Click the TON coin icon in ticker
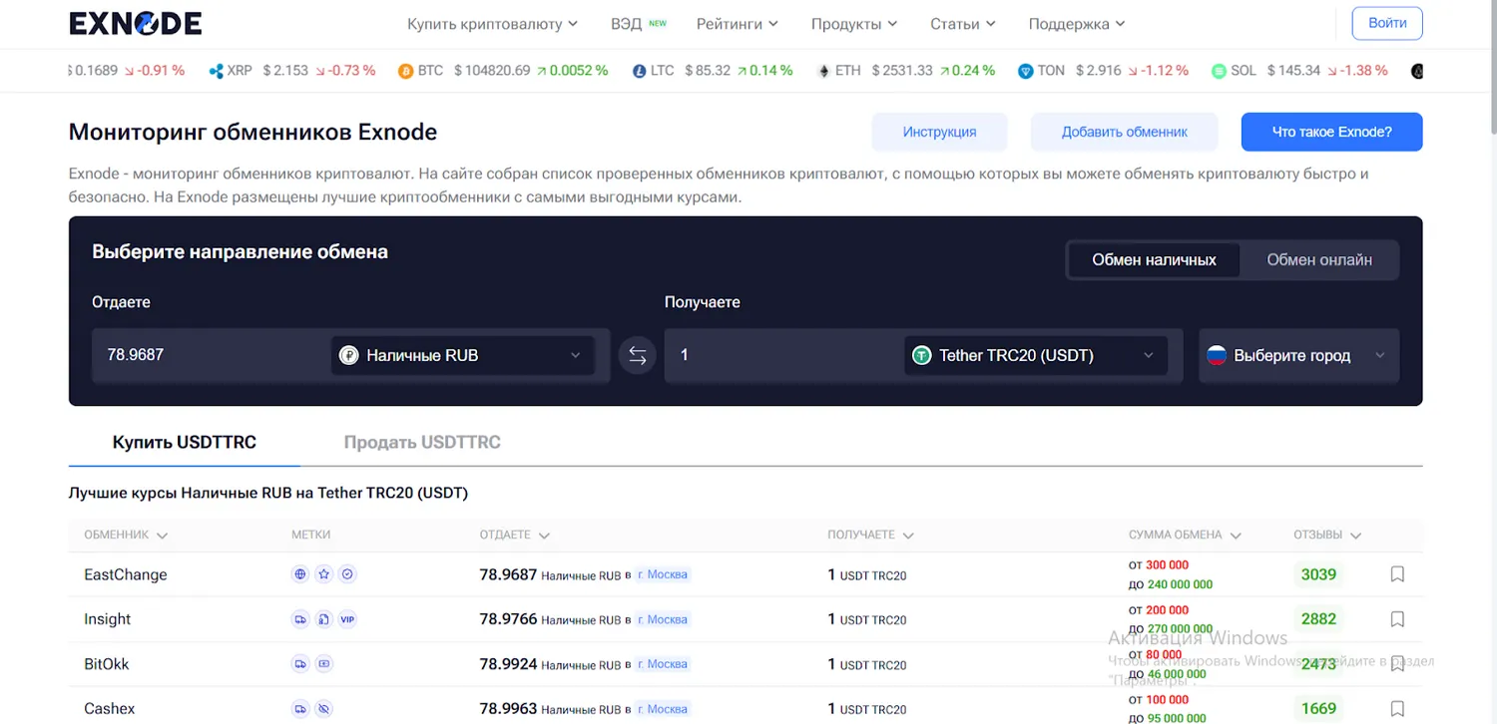Viewport: 1497px width, 724px height. point(1025,71)
